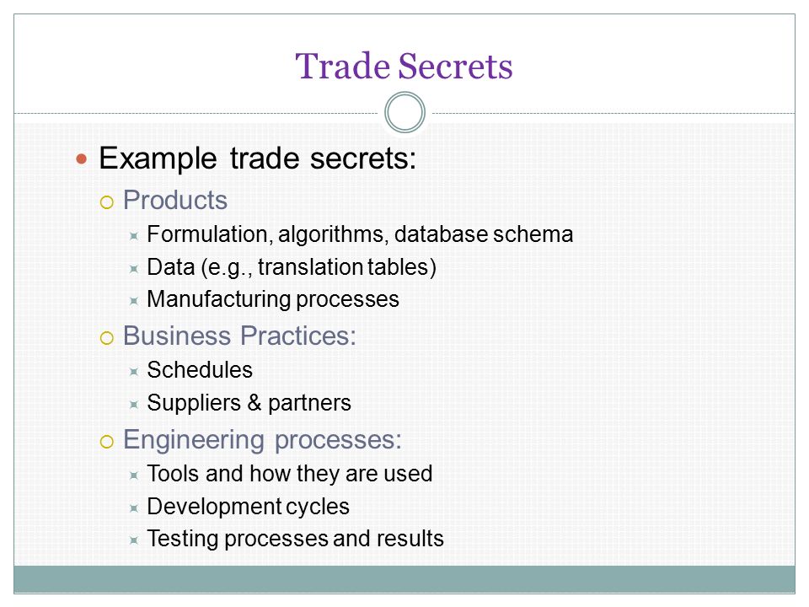The width and height of the screenshot is (809, 607).
Task: Click the orange bullet beside Example trade secrets
Action: (x=82, y=158)
